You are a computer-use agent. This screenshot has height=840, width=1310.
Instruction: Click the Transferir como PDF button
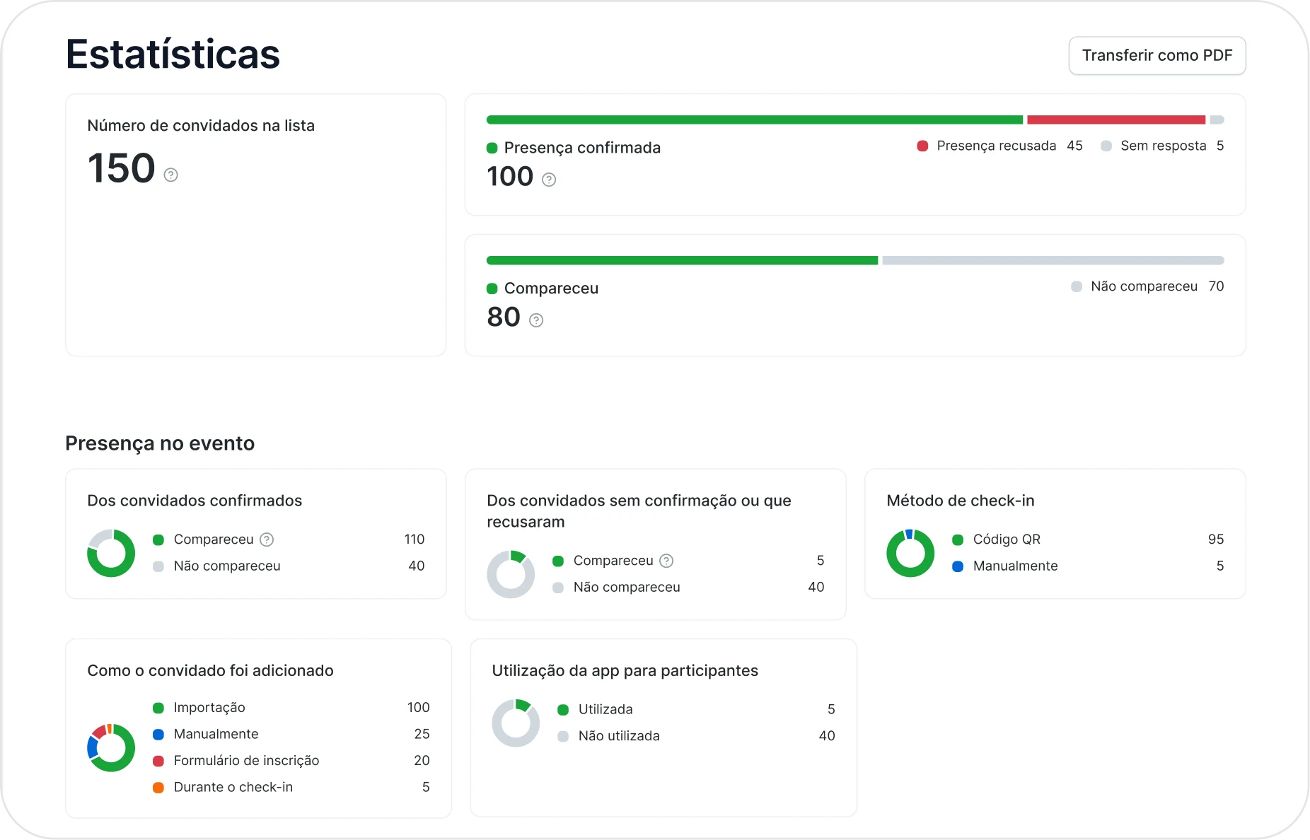1157,55
